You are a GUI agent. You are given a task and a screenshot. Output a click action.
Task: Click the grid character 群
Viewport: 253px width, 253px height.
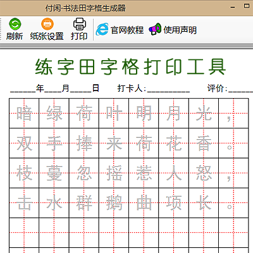pos(84,203)
